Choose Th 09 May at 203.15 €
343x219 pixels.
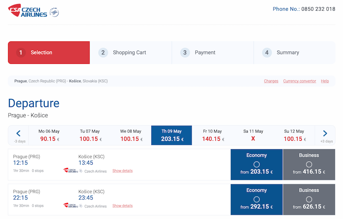point(171,135)
